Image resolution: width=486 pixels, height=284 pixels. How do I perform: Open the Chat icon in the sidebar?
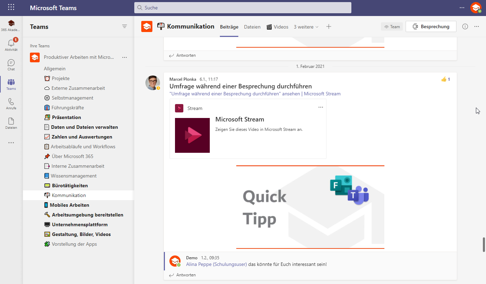pos(11,63)
